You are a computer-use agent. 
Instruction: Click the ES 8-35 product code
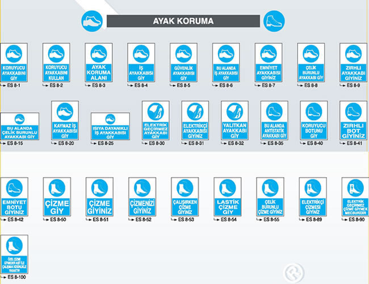click(x=275, y=143)
